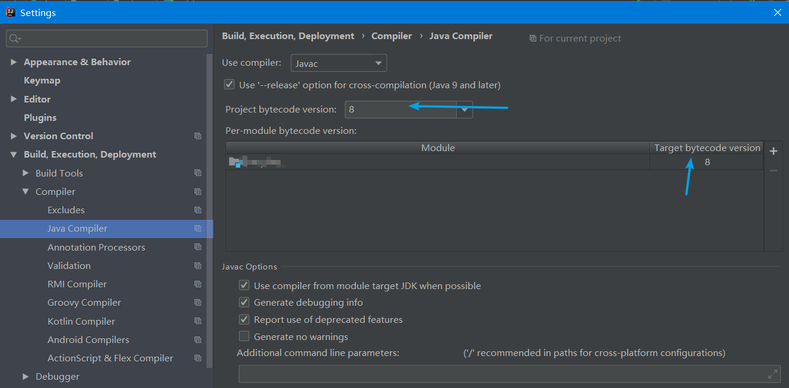The image size is (789, 388).
Task: Close the Settings dialog
Action: tap(778, 12)
